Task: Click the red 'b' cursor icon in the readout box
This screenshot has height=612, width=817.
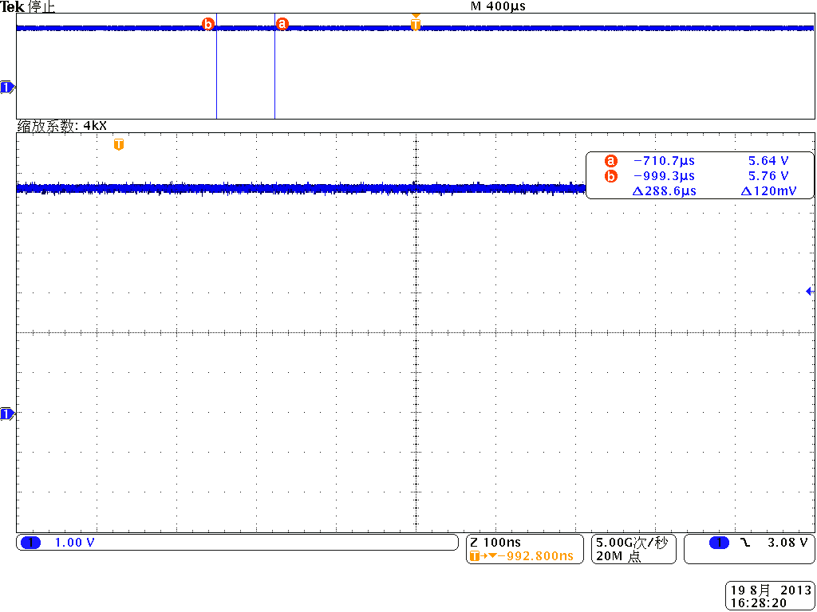Action: point(610,176)
